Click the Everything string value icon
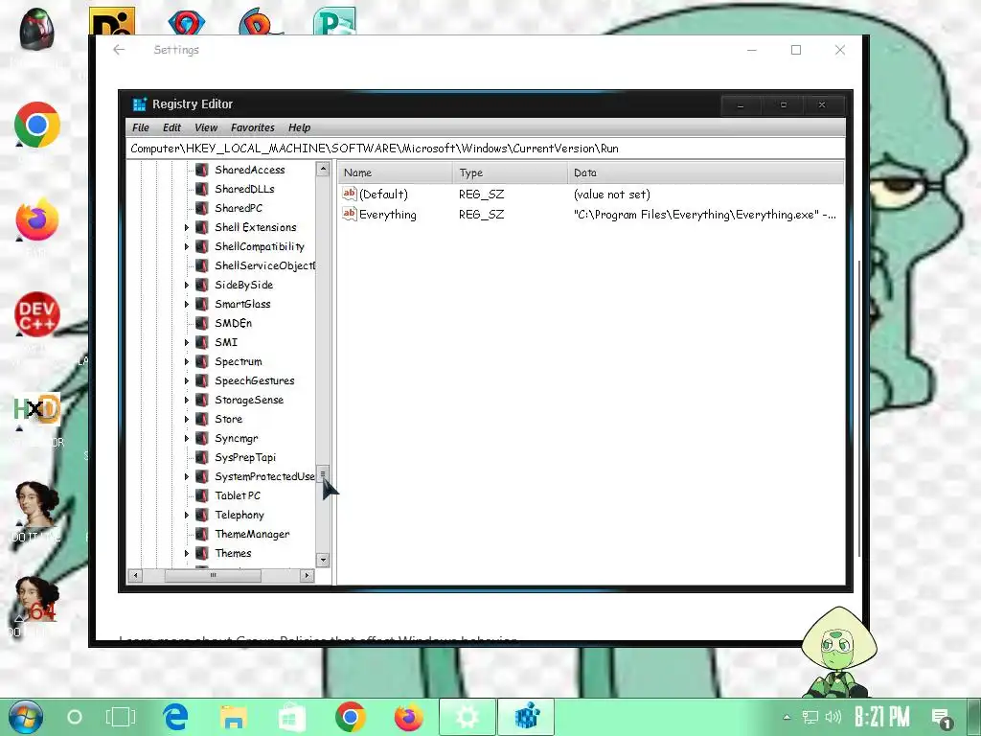 click(349, 214)
